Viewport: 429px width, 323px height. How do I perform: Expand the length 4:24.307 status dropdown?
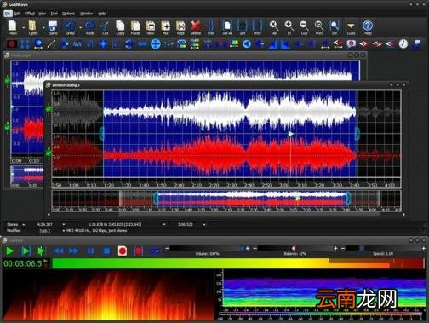(x=64, y=224)
